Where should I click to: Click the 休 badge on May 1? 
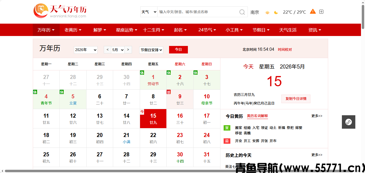pyautogui.click(x=142, y=73)
